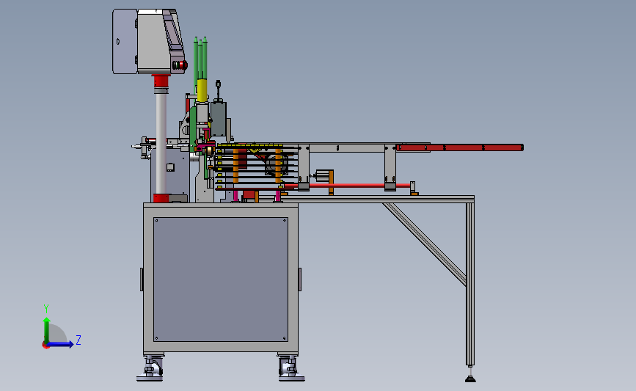
Task: Select the dark gray box beside the yellow cylinder
Action: tap(219, 119)
